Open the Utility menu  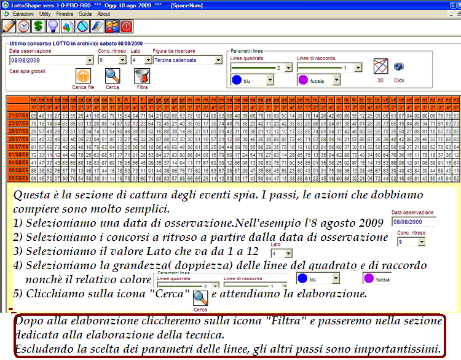pos(45,14)
